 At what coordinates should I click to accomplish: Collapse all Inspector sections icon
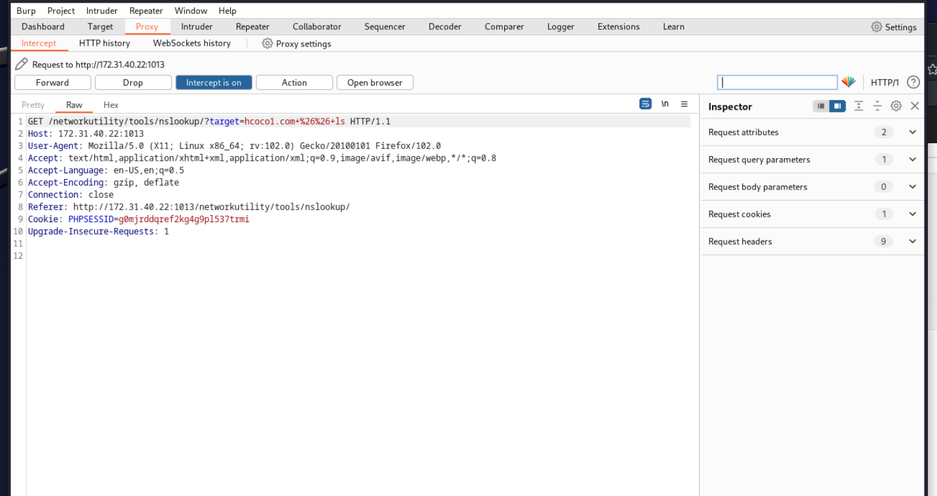877,106
